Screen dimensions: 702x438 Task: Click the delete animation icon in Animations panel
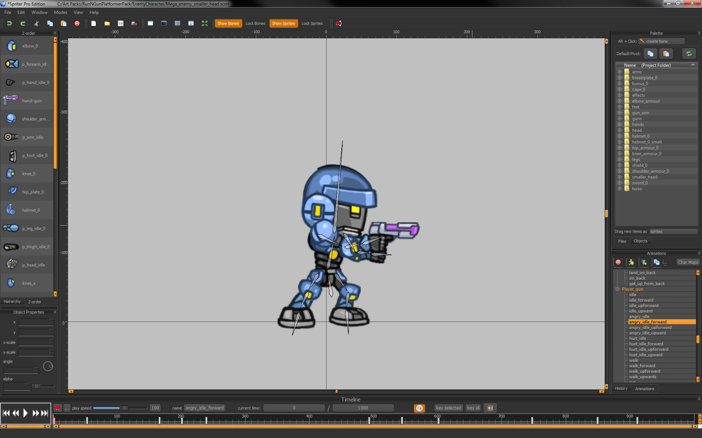[x=618, y=262]
